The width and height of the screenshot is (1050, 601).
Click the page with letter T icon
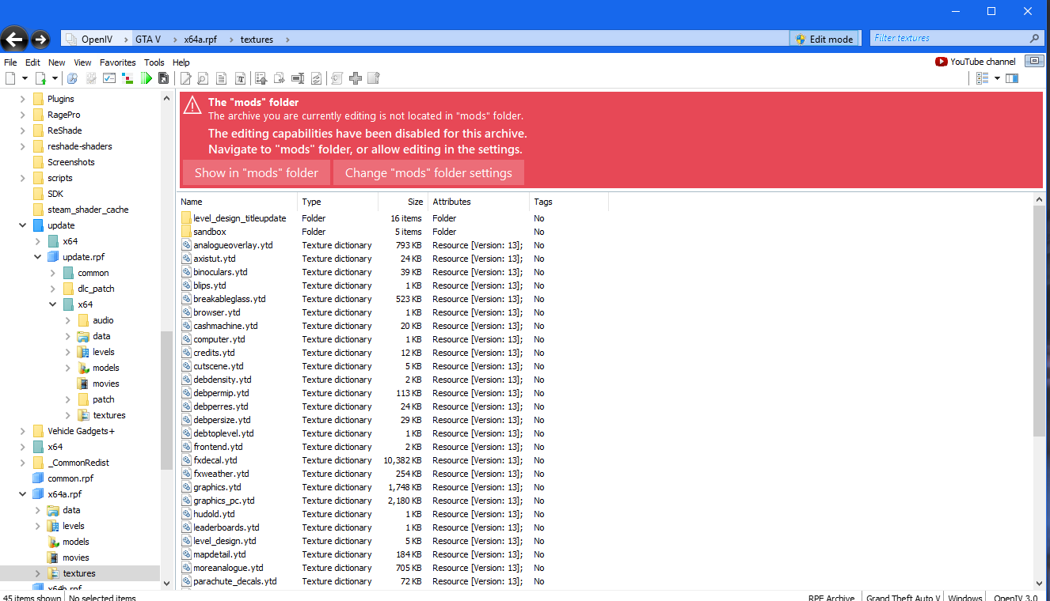pyautogui.click(x=240, y=78)
